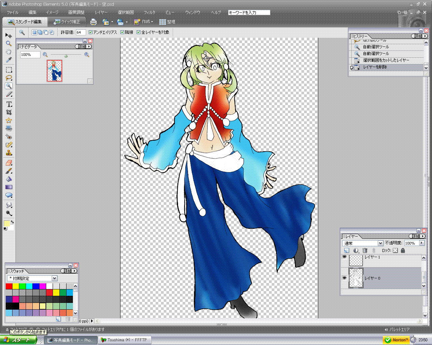Toggle the 隣接 checkbox

click(x=123, y=32)
